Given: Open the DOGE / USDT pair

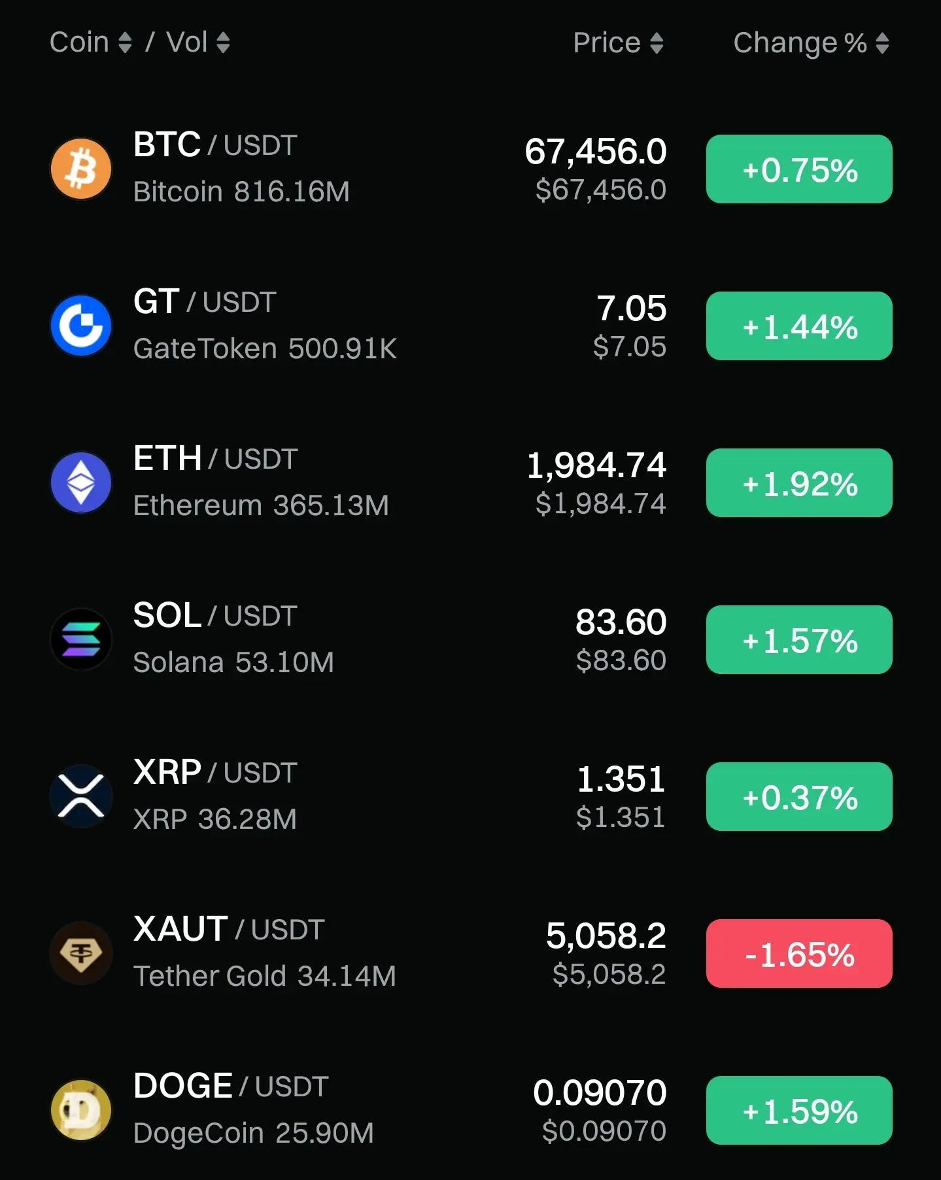Looking at the screenshot, I should point(230,1087).
